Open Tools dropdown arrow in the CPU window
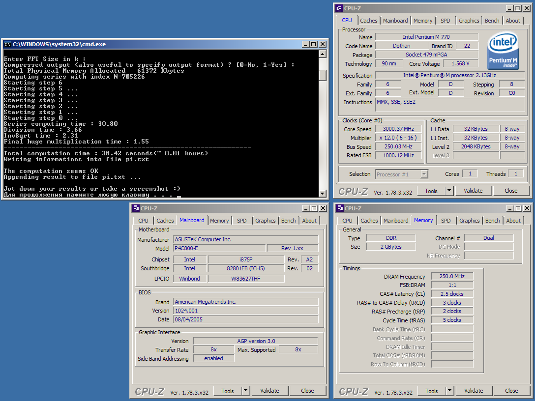This screenshot has height=401, width=535. tap(449, 191)
